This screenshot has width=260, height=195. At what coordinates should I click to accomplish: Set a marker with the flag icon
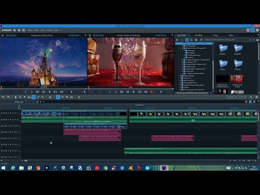[x=24, y=97]
